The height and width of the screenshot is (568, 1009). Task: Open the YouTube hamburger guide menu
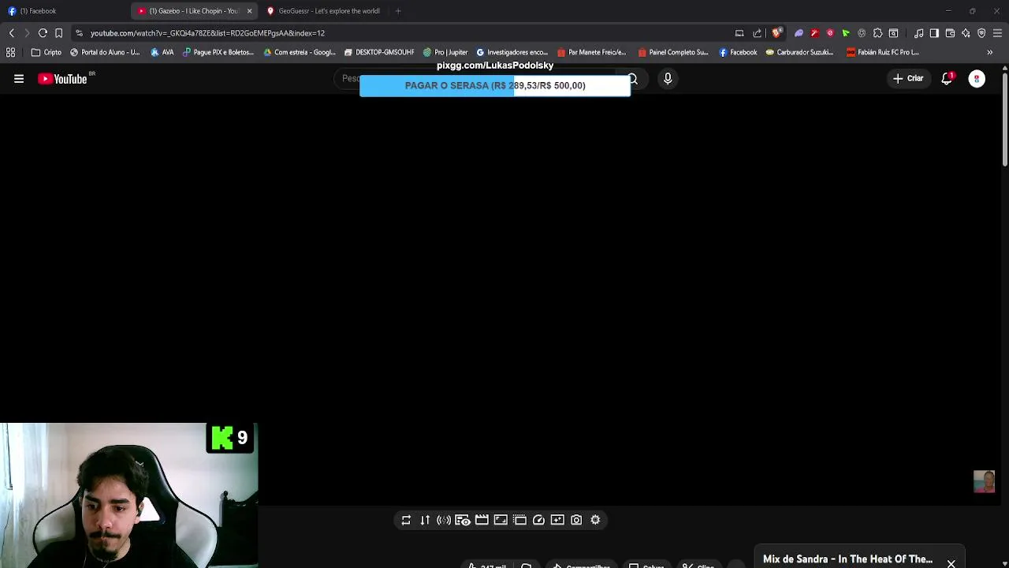pos(19,79)
